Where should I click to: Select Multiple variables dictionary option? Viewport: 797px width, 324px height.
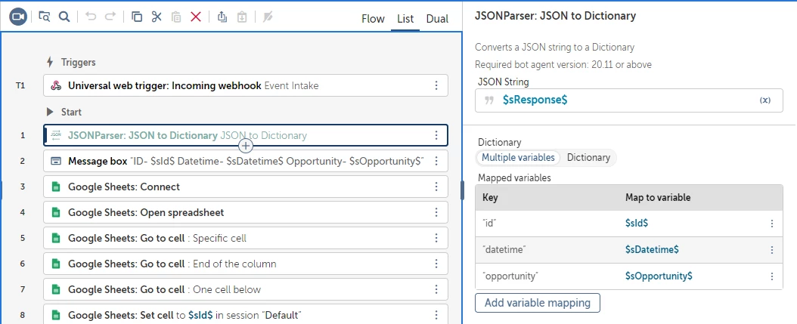coord(518,157)
